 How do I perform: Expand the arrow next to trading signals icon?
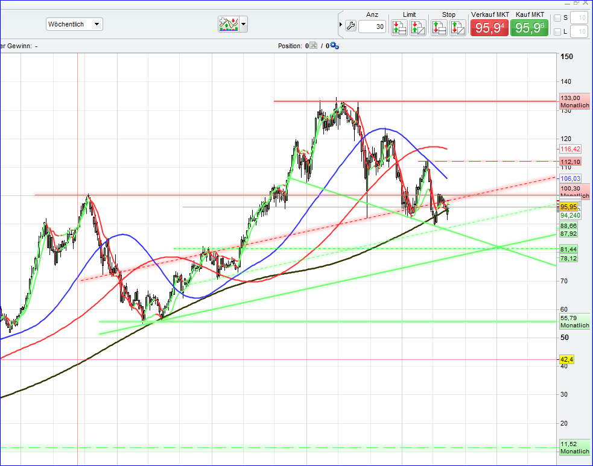pyautogui.click(x=244, y=24)
